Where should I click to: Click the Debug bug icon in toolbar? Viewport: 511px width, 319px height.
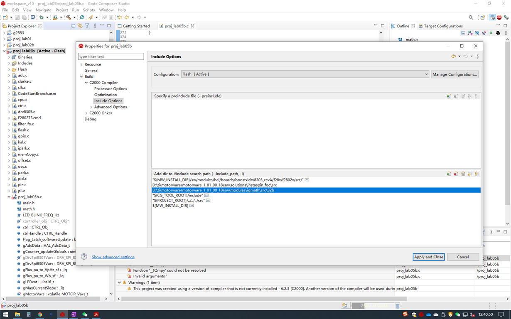tap(41, 17)
